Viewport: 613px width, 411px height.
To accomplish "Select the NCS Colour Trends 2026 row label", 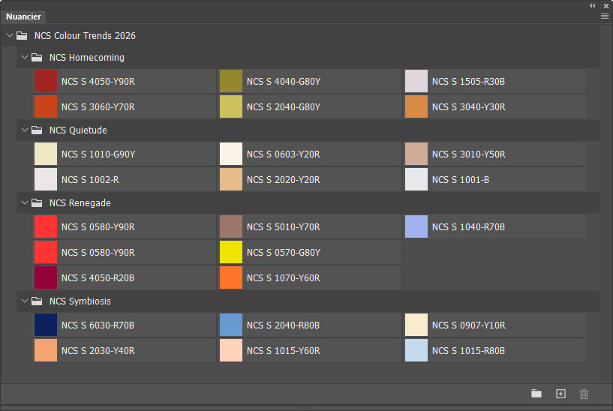I will pos(85,35).
